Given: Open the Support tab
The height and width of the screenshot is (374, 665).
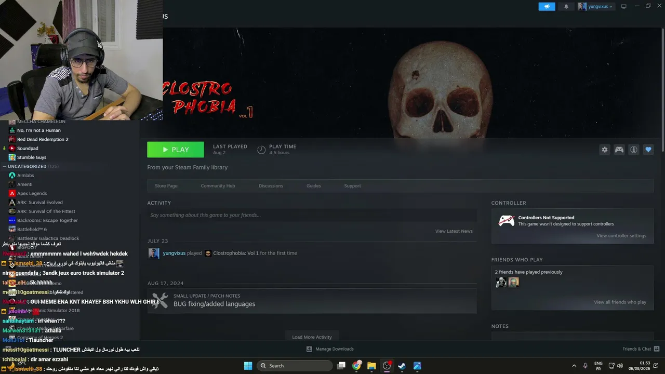Looking at the screenshot, I should pyautogui.click(x=352, y=186).
